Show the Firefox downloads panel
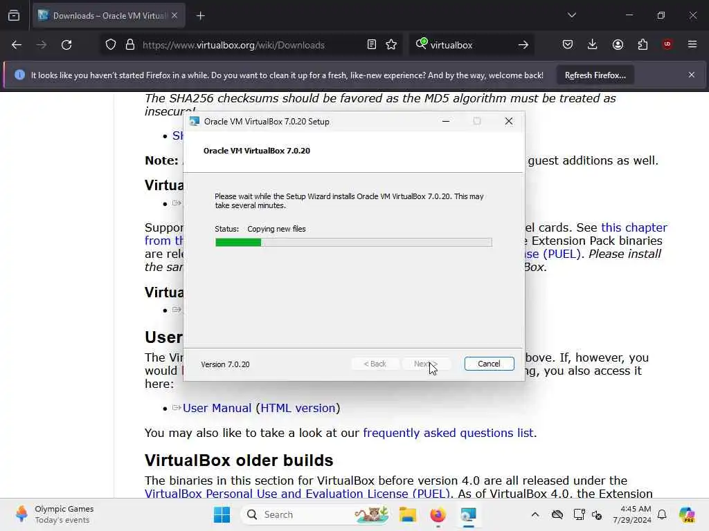Image resolution: width=709 pixels, height=531 pixels. (593, 44)
